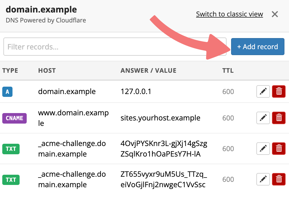The height and width of the screenshot is (200, 289).
Task: Focus the Filter records field
Action: click(115, 47)
